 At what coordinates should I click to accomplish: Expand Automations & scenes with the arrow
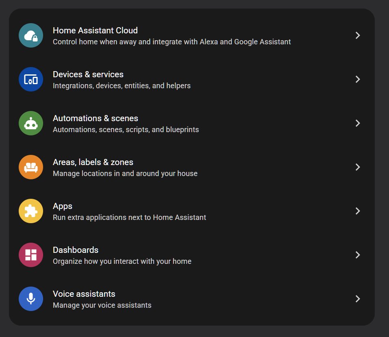tap(357, 123)
